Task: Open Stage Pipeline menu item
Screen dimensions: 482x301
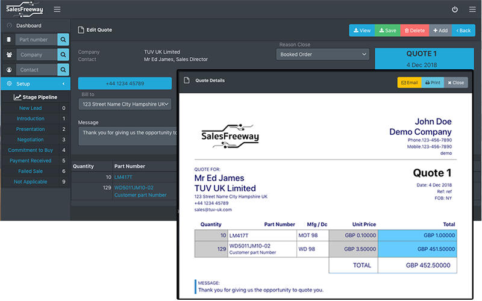Action: point(36,97)
